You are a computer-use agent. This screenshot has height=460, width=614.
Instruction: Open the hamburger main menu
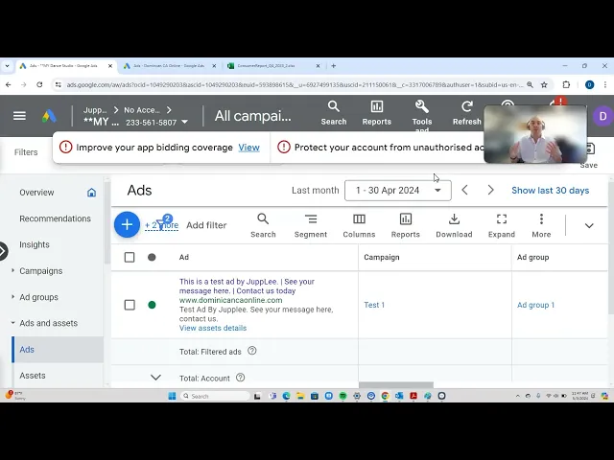(19, 116)
